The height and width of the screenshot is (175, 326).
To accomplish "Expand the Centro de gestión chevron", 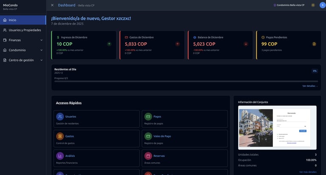I will (41, 60).
